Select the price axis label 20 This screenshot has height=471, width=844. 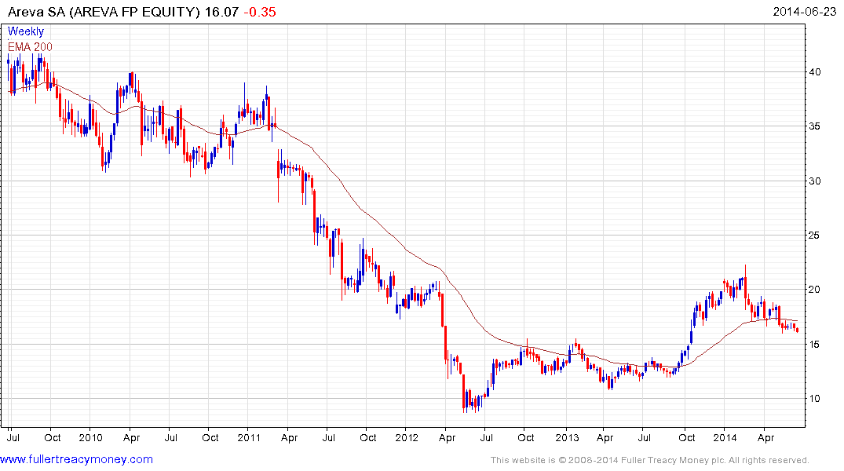[x=815, y=290]
